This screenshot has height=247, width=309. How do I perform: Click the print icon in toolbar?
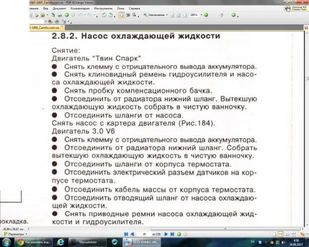(x=37, y=15)
